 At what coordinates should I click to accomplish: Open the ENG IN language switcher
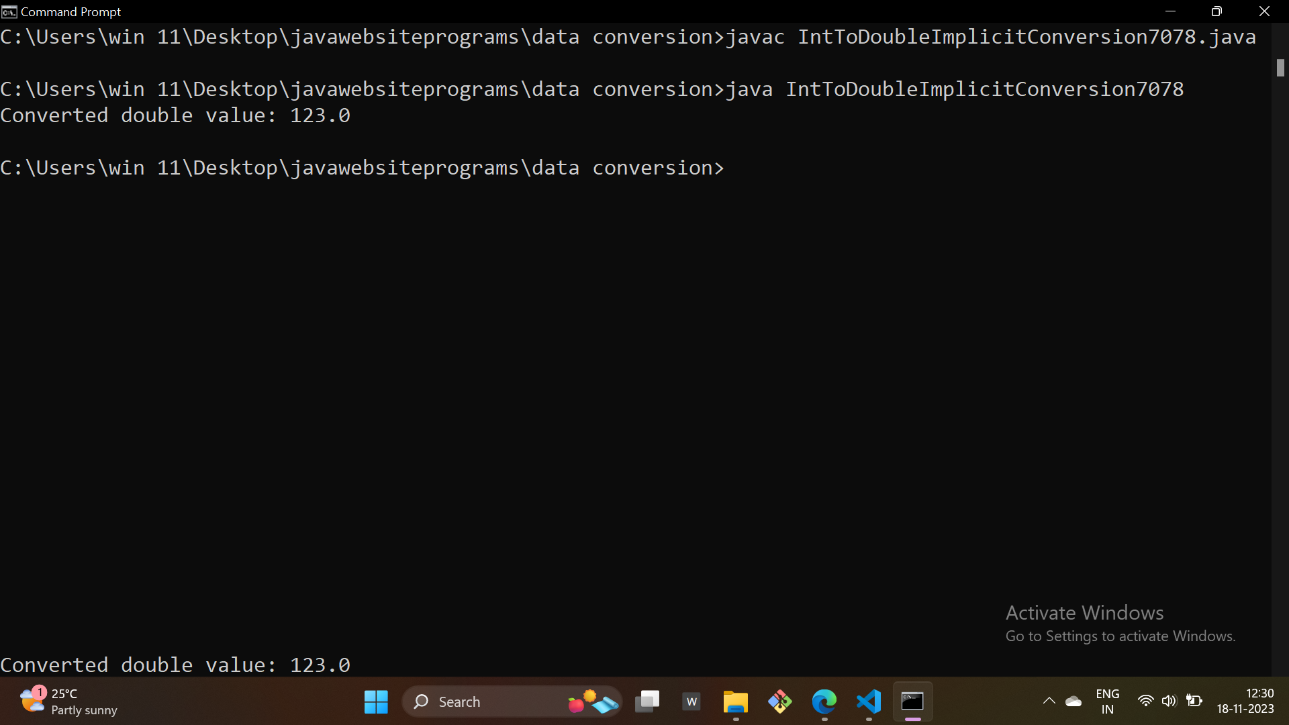pos(1107,702)
